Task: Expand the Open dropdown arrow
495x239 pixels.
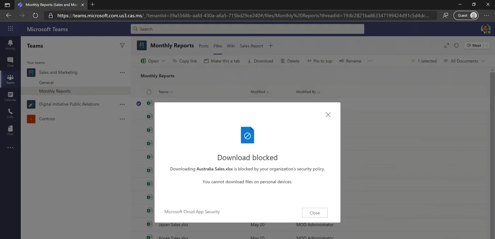Action: pos(163,61)
